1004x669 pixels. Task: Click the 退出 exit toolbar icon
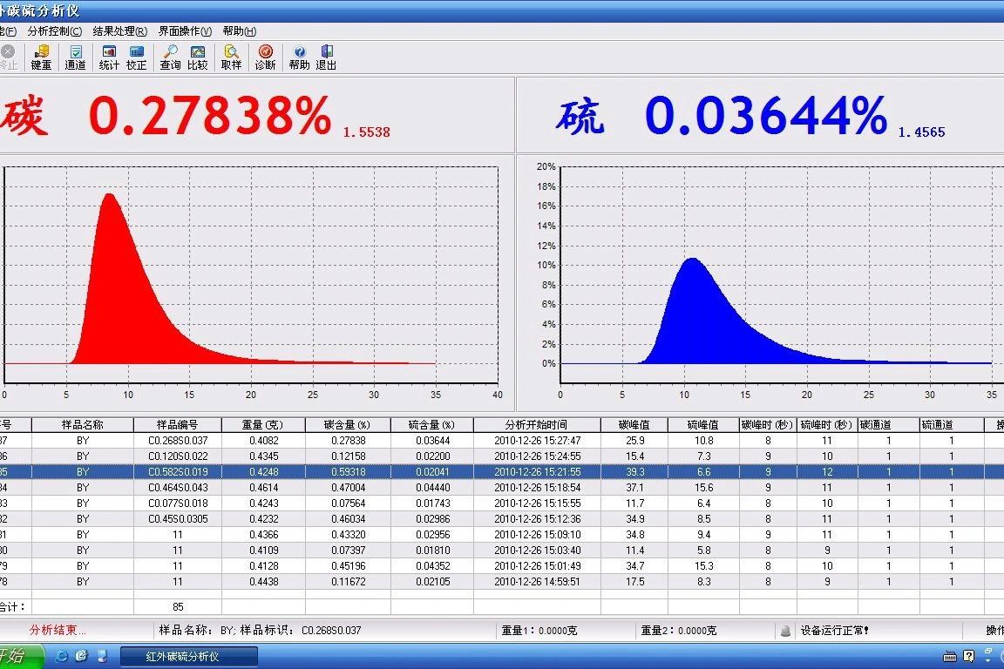pyautogui.click(x=326, y=57)
